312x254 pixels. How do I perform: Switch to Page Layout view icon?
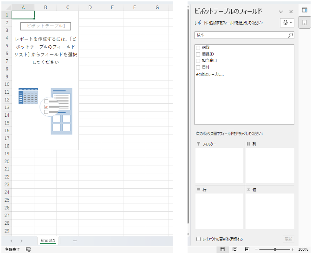pos(235,249)
